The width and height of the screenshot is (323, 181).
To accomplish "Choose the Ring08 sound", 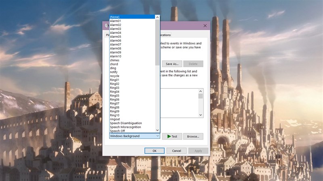I will tap(132, 107).
